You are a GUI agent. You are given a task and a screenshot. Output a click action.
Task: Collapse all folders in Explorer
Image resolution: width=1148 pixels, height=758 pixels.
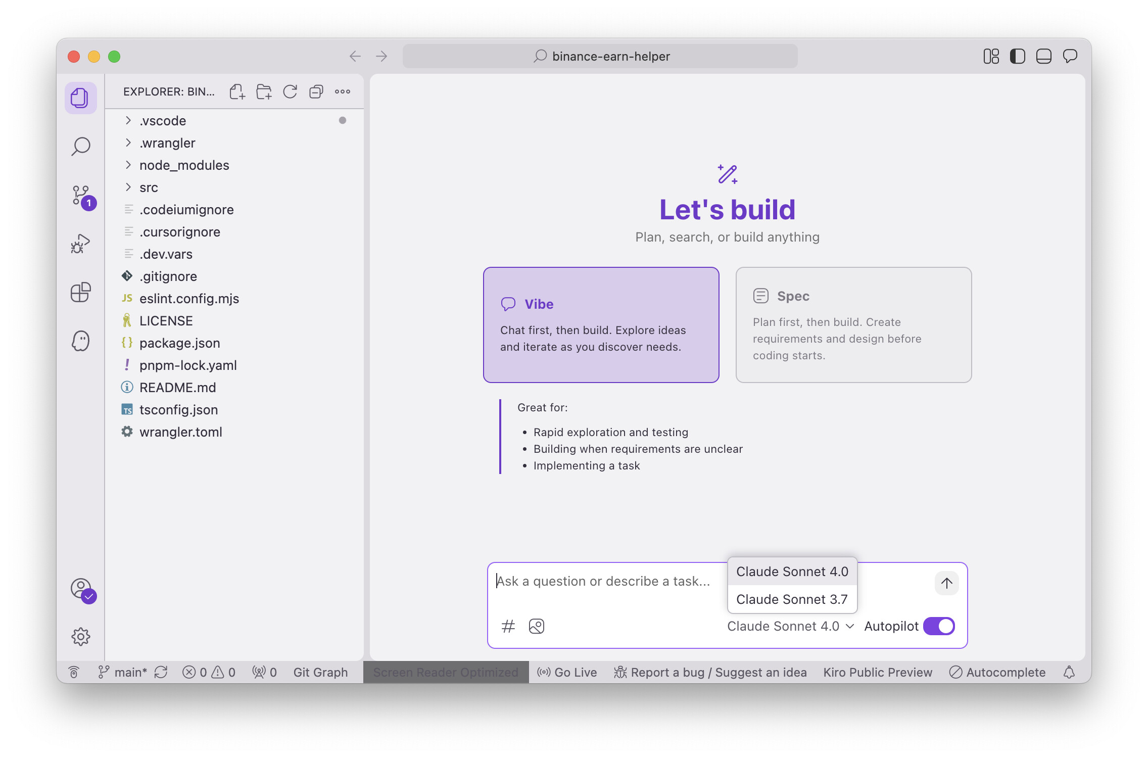click(316, 91)
